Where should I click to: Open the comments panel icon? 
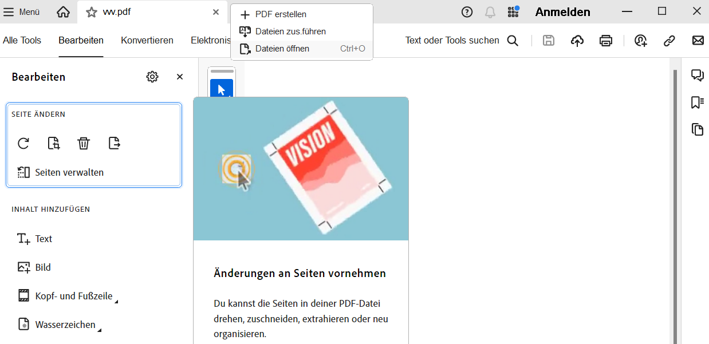click(x=698, y=75)
